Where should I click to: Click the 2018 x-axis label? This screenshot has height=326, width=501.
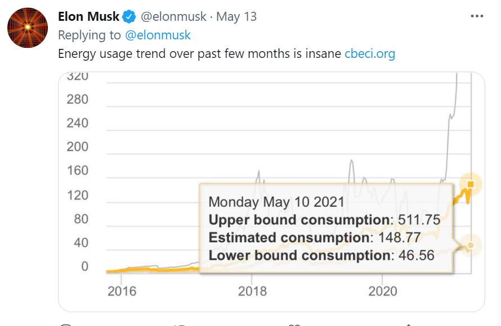(x=252, y=291)
